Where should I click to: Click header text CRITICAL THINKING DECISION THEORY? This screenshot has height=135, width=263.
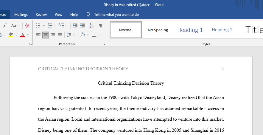[x=83, y=69]
